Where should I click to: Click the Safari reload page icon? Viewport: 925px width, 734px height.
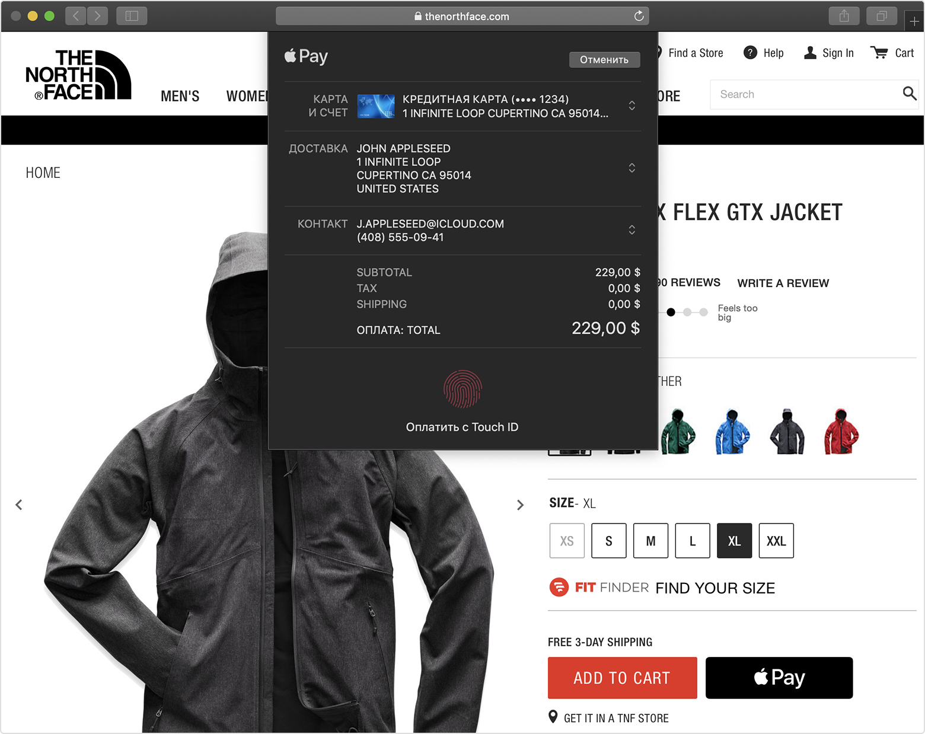pyautogui.click(x=639, y=16)
